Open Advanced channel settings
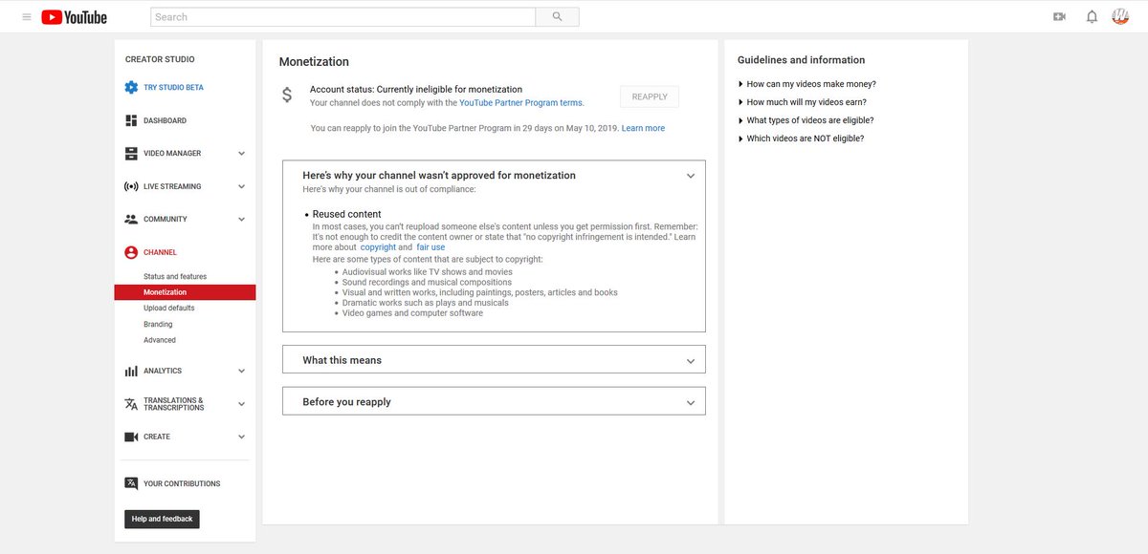Image resolution: width=1148 pixels, height=554 pixels. click(160, 340)
